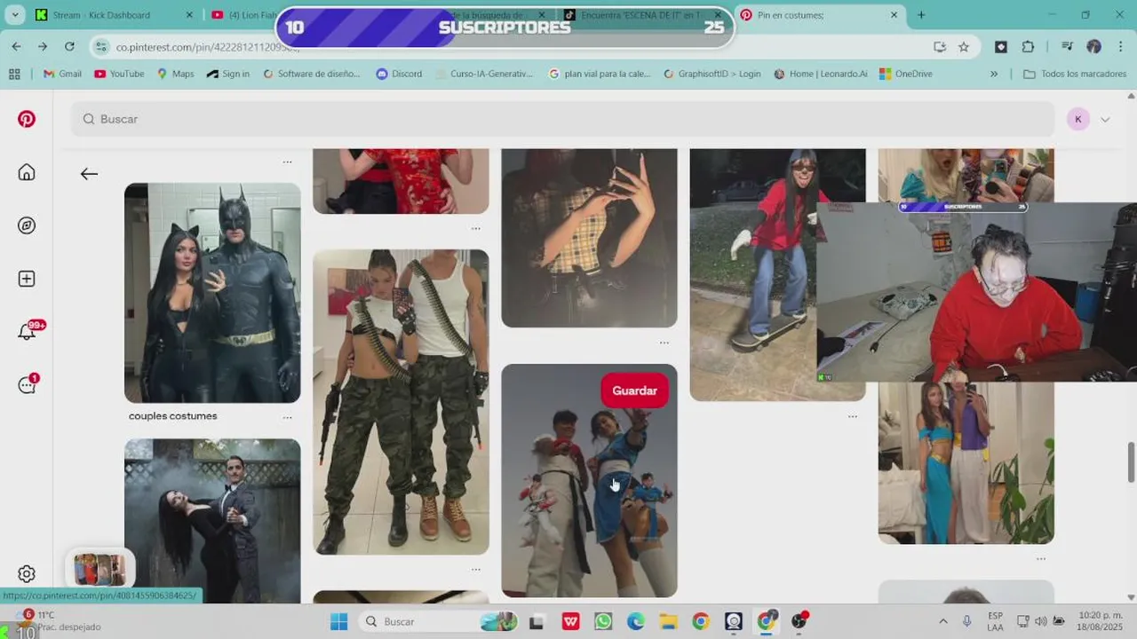The width and height of the screenshot is (1137, 639).
Task: Open a new browser tab
Action: [x=921, y=15]
